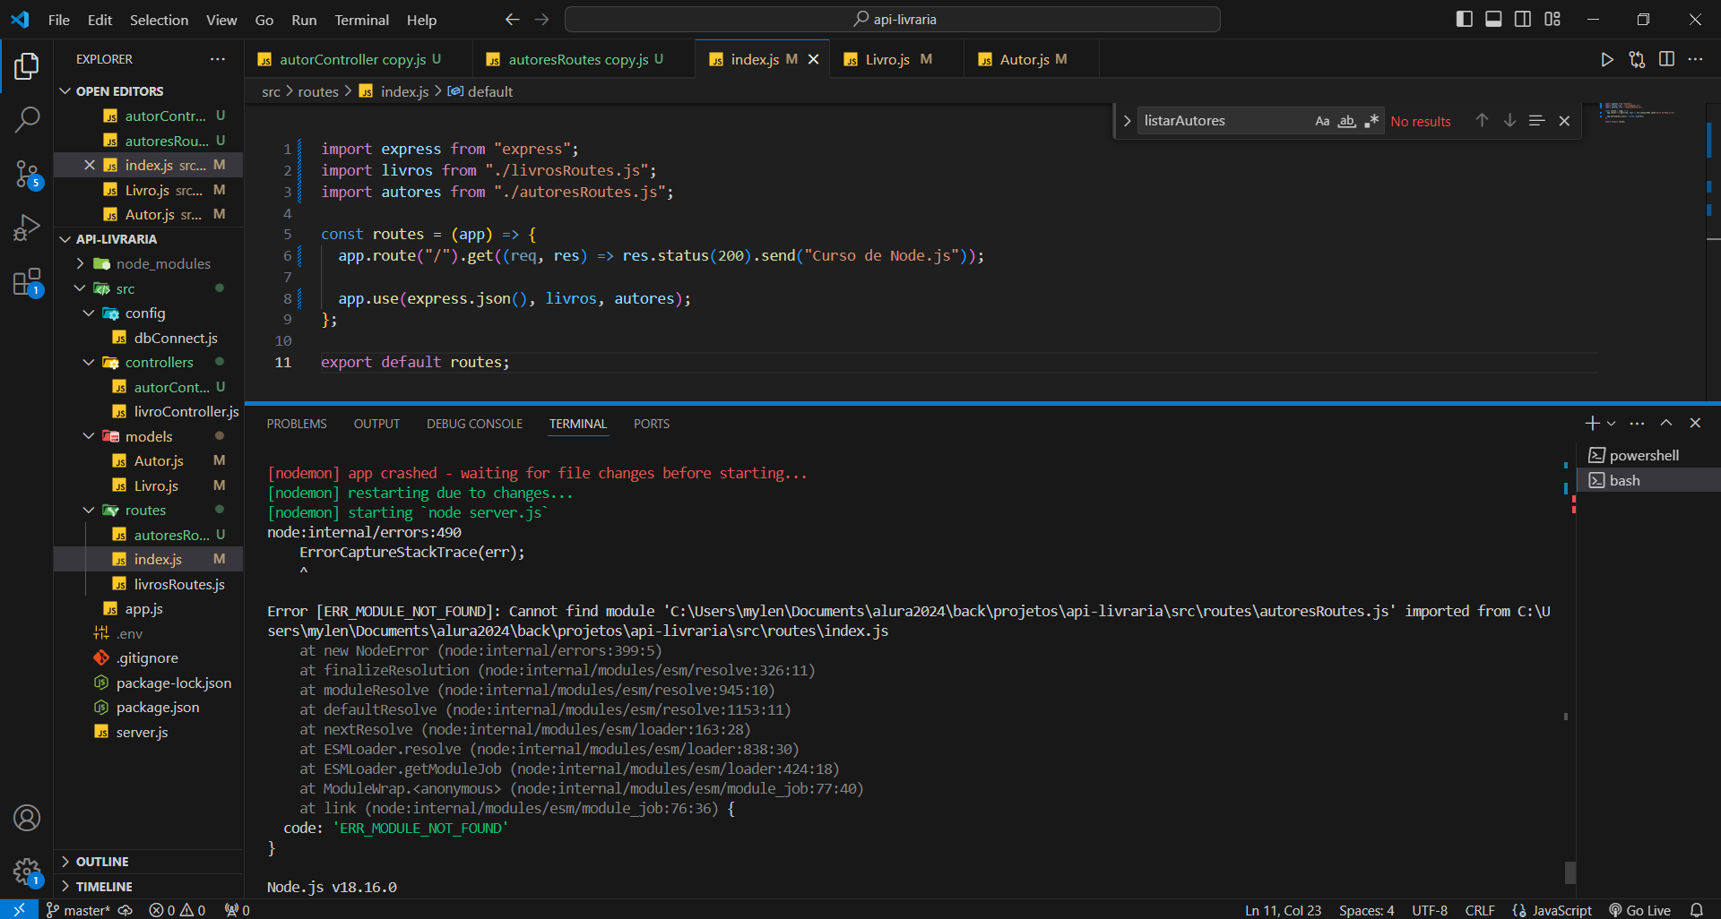Open Run and Debug view
Image resolution: width=1721 pixels, height=919 pixels.
click(x=27, y=228)
